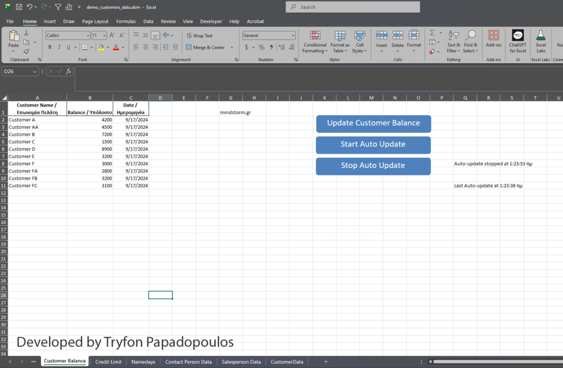Increase font size with the larger A icon

(112, 35)
